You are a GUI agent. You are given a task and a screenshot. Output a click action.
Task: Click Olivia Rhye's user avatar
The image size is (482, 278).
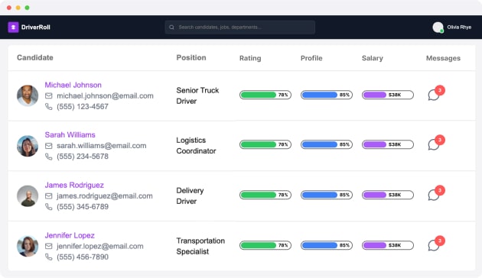(438, 27)
